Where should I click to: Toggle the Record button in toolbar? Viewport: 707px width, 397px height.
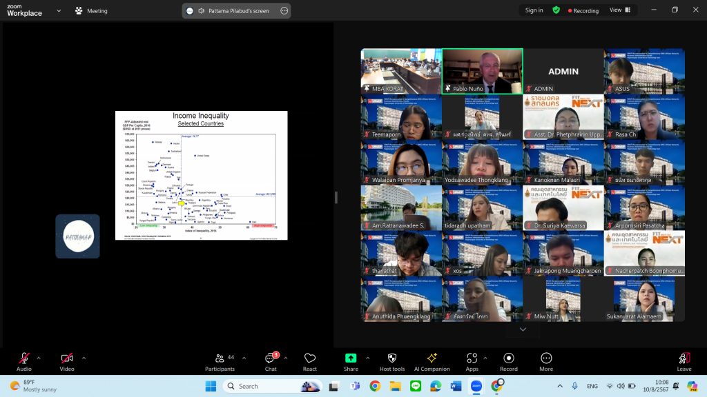click(509, 358)
